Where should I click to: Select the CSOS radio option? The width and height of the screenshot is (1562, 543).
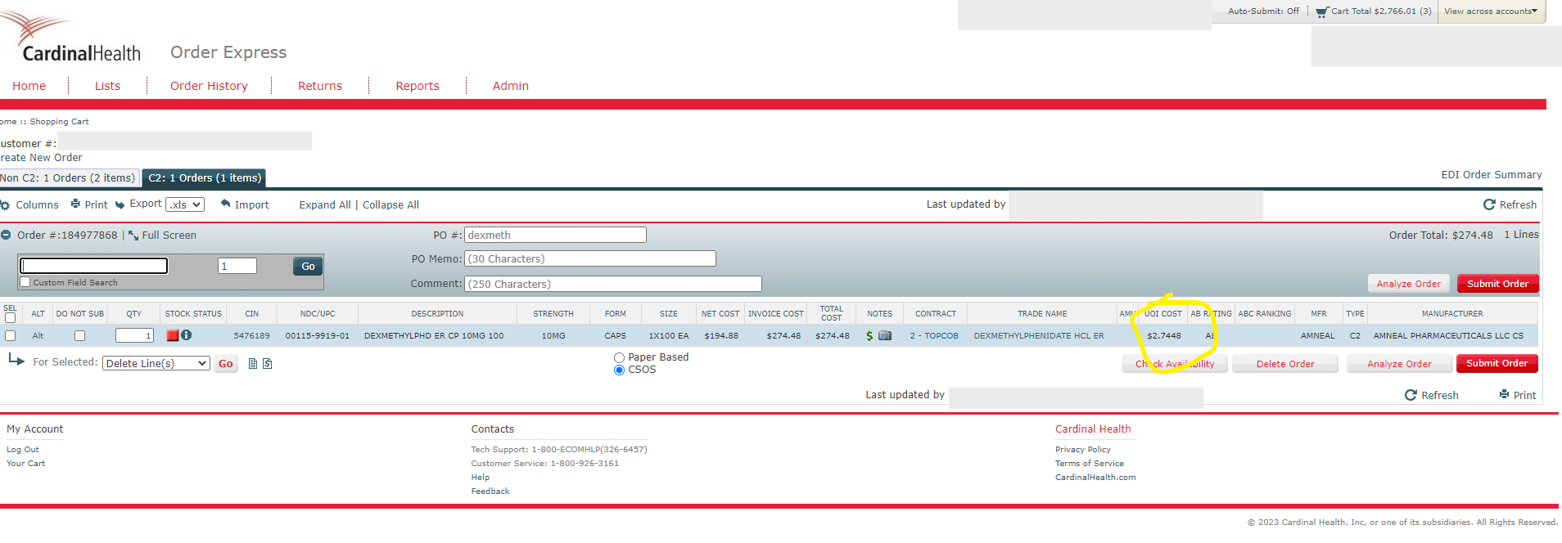click(619, 370)
